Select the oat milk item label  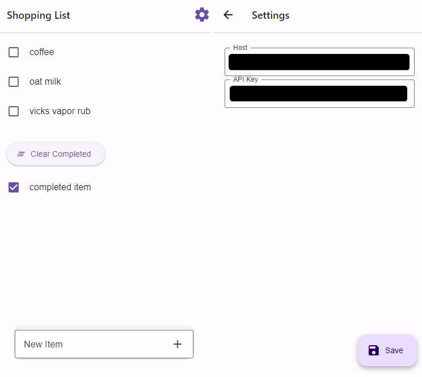[45, 82]
